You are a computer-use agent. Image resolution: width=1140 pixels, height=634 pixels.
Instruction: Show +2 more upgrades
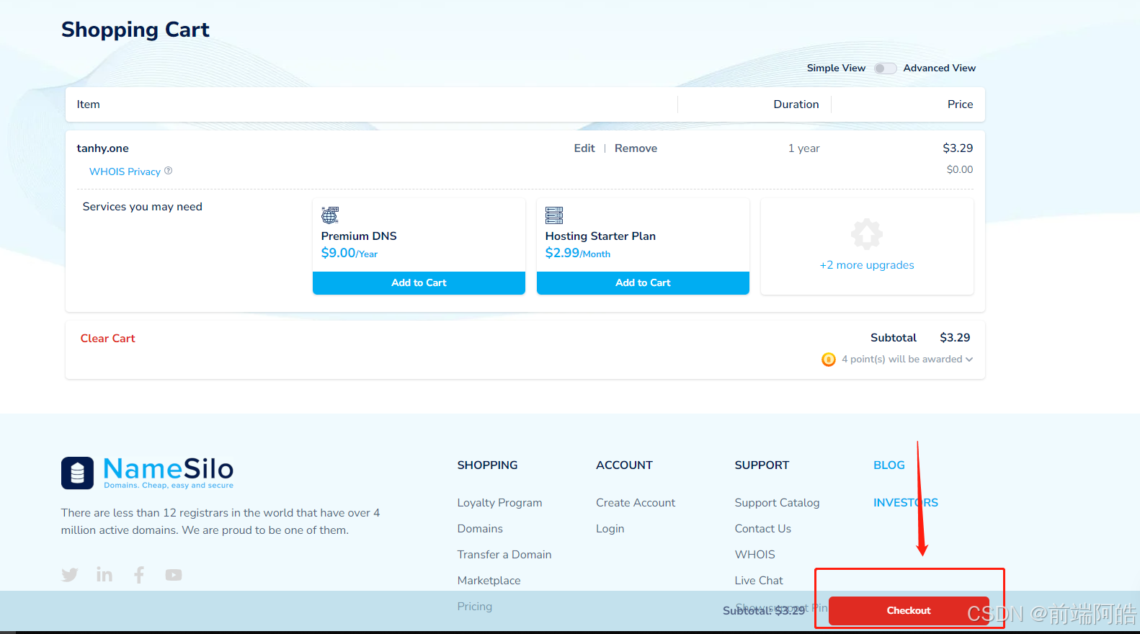867,265
